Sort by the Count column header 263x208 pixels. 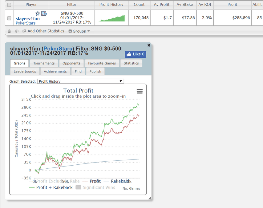point(139,5)
